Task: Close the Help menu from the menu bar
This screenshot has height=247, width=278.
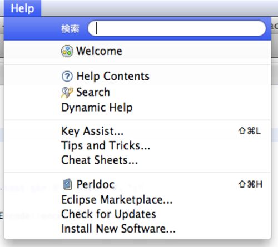Action: click(x=22, y=8)
